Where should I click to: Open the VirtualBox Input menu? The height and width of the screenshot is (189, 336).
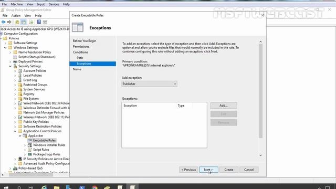41,4
